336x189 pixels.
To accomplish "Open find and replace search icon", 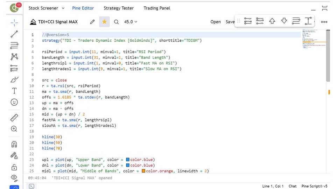I will pyautogui.click(x=116, y=22).
